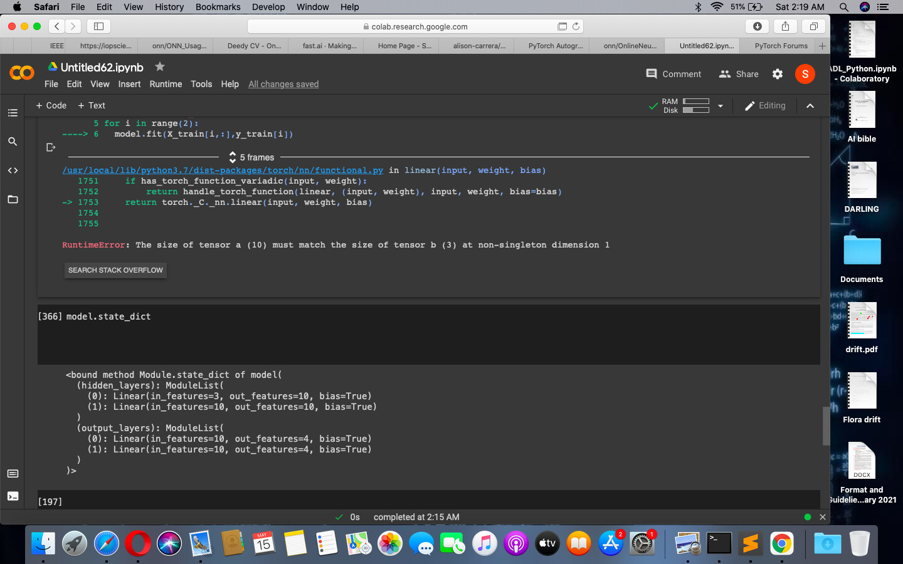Open the functional.py file path link

click(223, 170)
